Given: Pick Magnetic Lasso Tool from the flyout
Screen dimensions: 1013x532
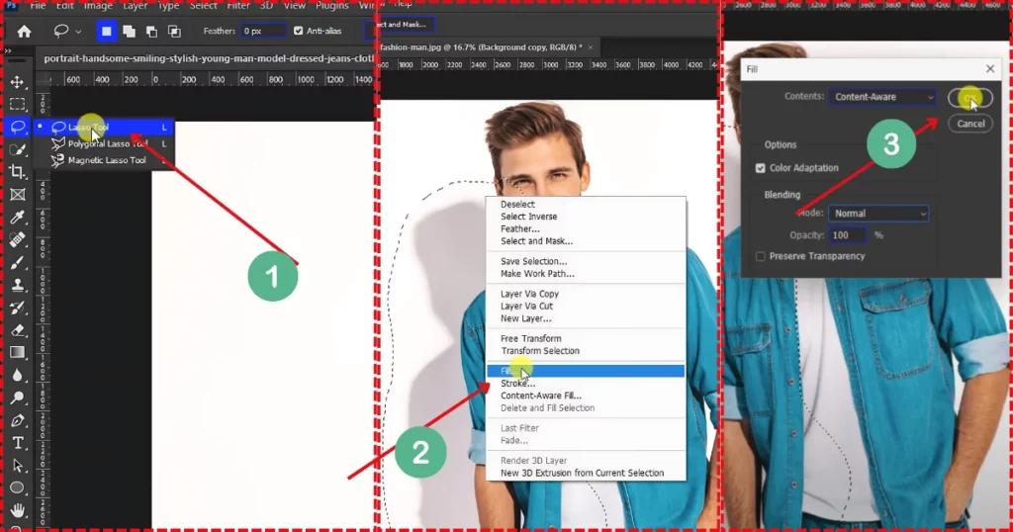Looking at the screenshot, I should coord(103,160).
